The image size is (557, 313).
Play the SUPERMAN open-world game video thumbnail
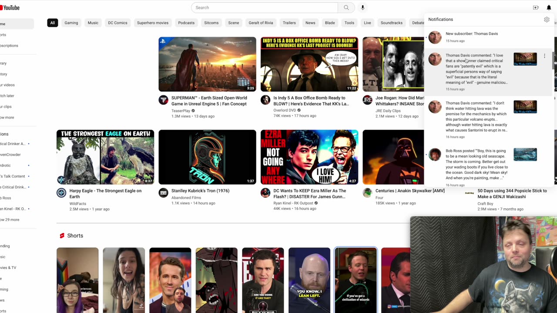pos(208,64)
